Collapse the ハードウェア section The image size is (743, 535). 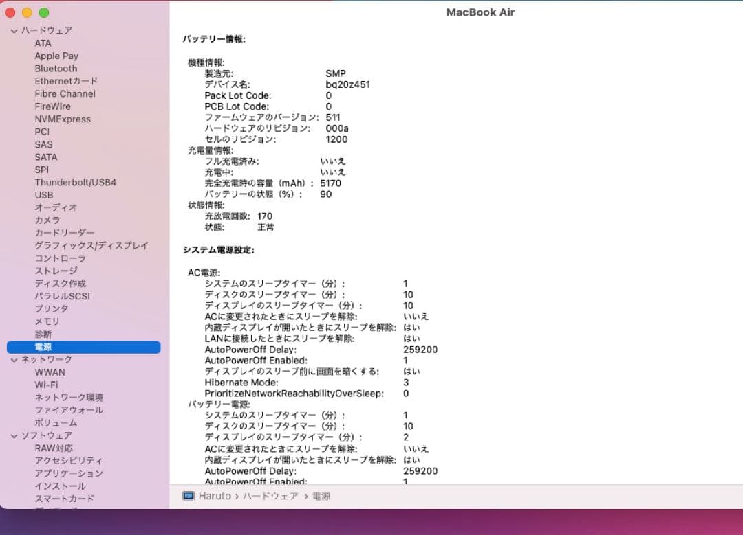[14, 30]
